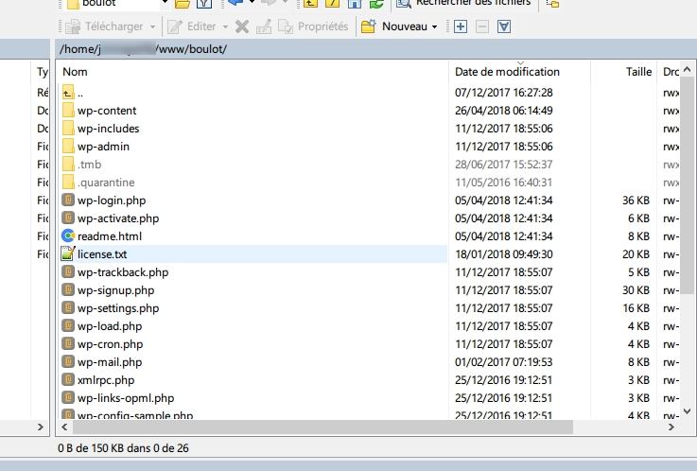Click the wp-cron.php file icon
This screenshot has width=697, height=471.
coord(68,344)
